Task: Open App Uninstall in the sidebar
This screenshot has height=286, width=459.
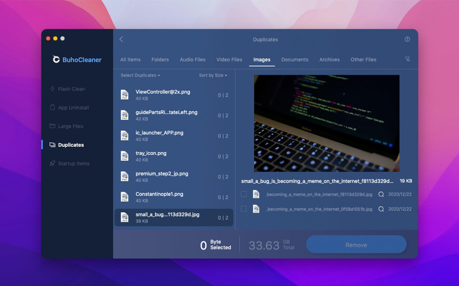Action: [74, 108]
